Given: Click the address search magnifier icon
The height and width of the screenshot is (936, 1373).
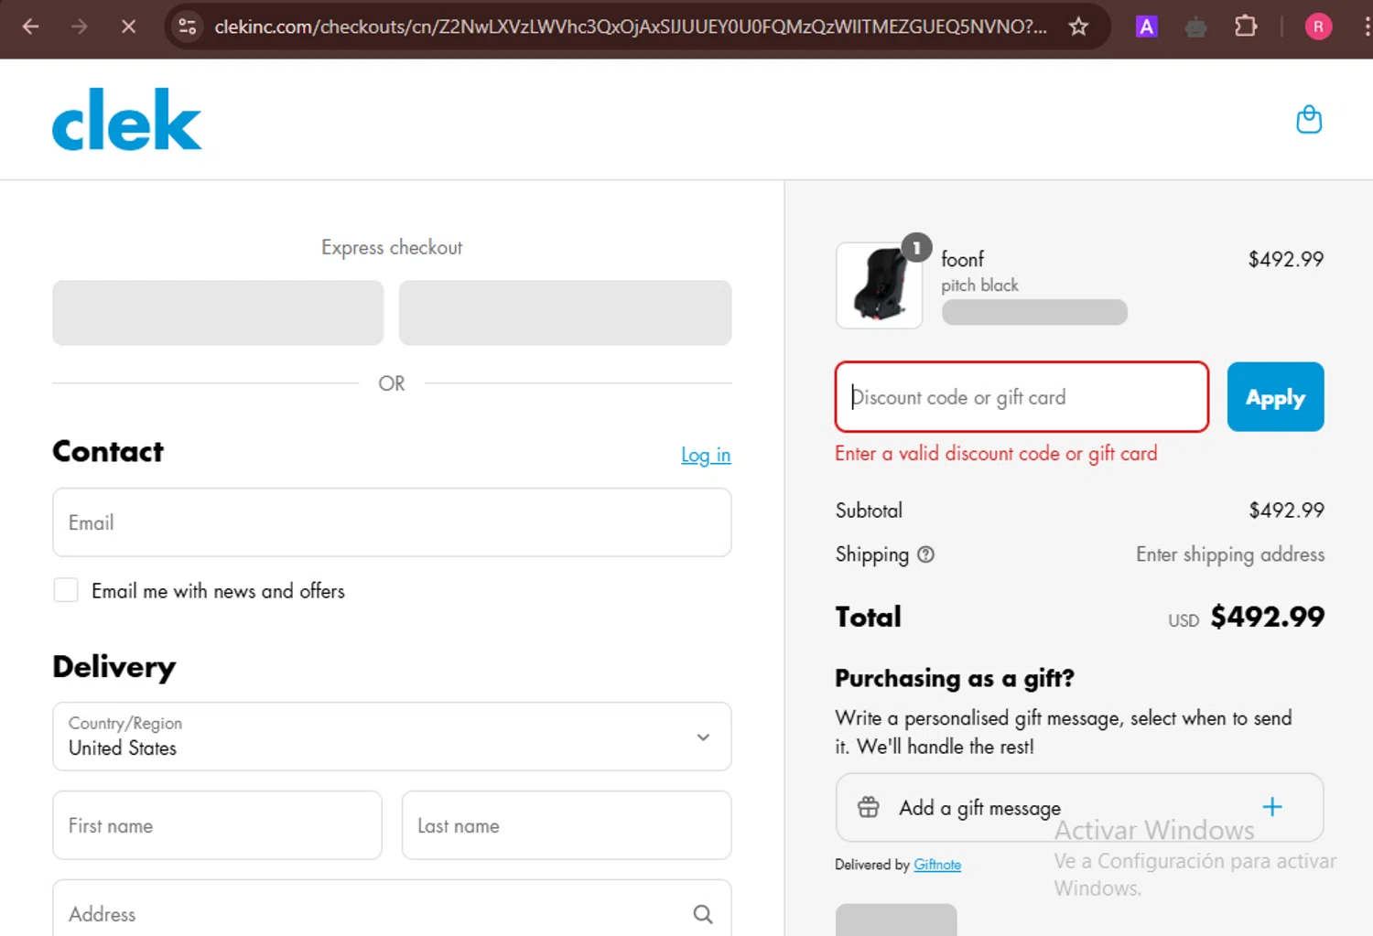Looking at the screenshot, I should (703, 914).
